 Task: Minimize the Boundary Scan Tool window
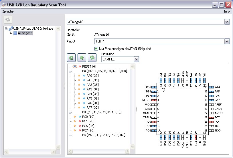point(215,5)
